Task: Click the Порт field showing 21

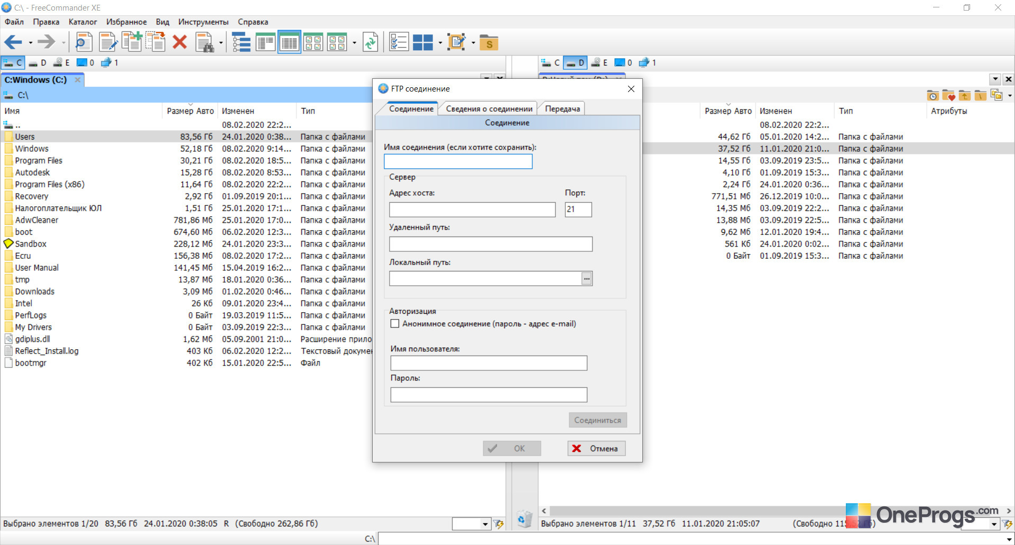Action: click(578, 210)
